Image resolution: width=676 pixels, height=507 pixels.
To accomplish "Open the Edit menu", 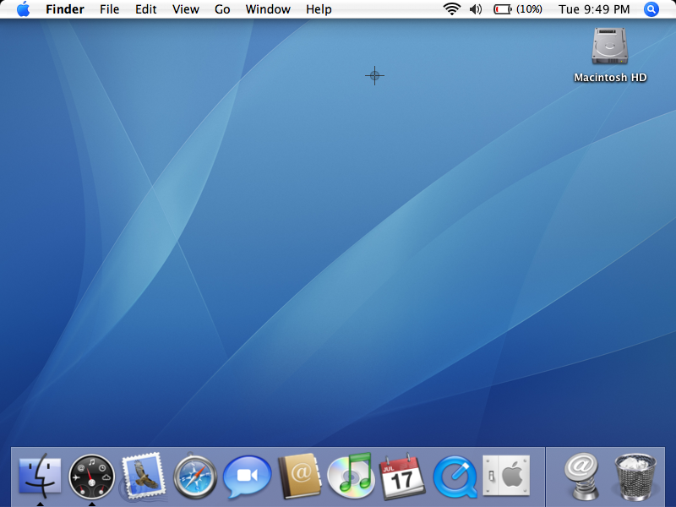I will tap(145, 9).
